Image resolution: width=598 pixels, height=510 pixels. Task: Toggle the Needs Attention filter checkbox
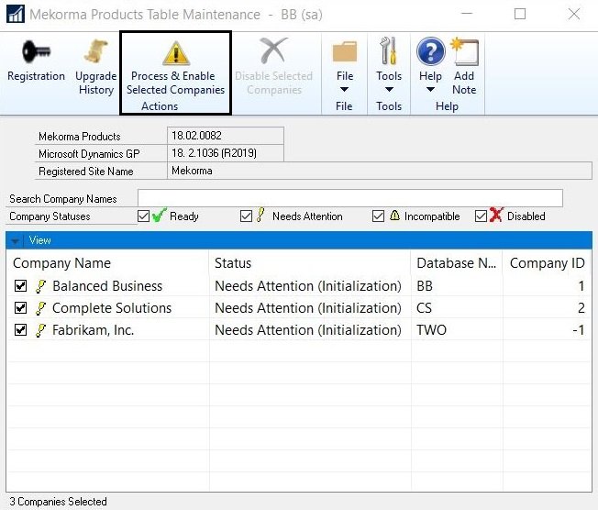click(247, 216)
